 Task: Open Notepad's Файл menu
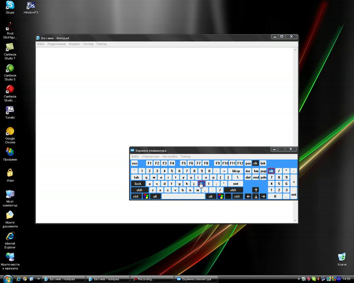[x=41, y=44]
